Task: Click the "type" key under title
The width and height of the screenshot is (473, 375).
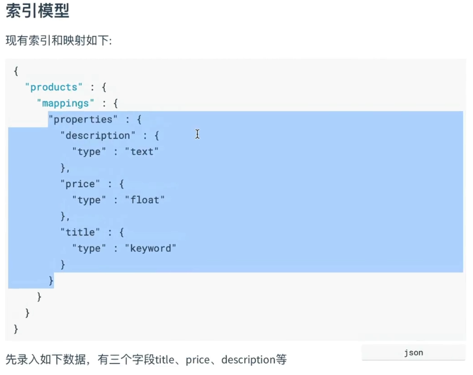Action: pyautogui.click(x=89, y=248)
